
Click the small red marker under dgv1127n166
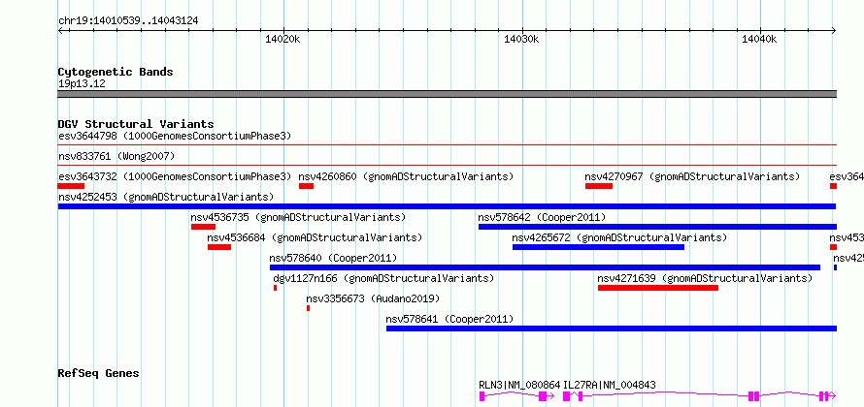(x=276, y=288)
